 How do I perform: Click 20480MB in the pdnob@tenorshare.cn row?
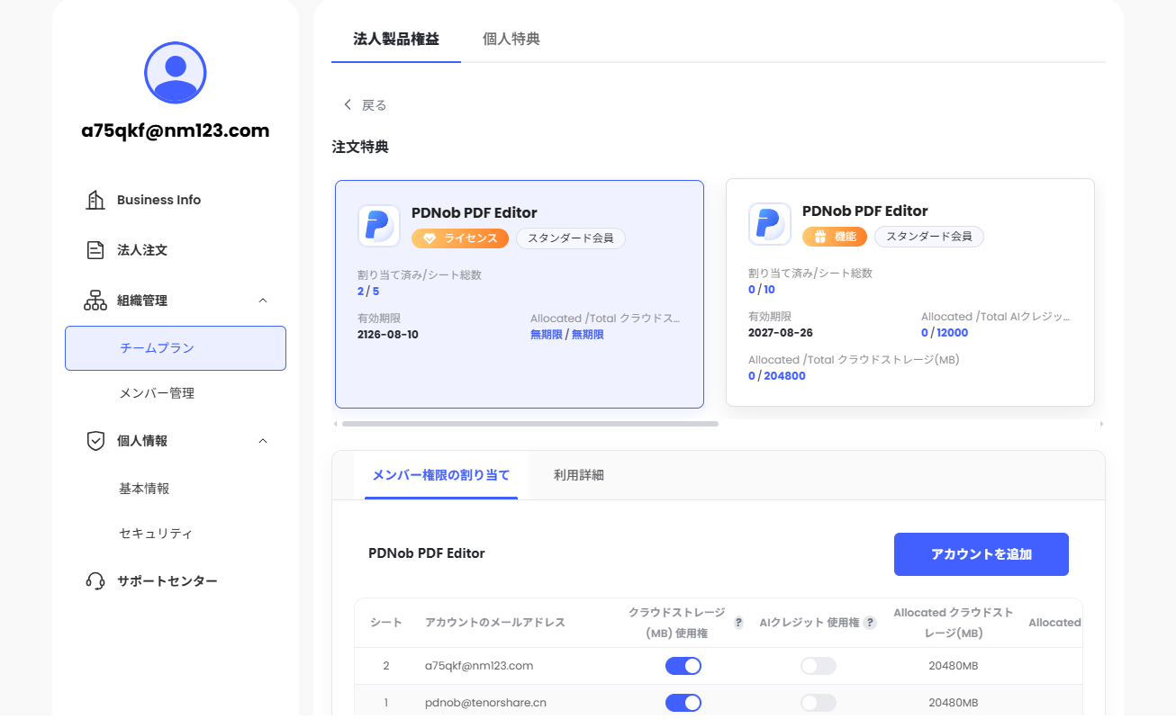click(953, 703)
